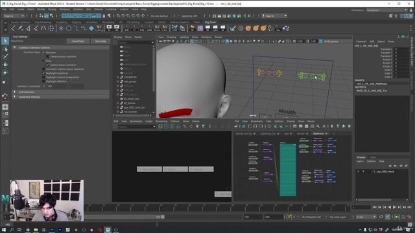Screen dimensions: 415x233
Task: Click the Reset Tool button
Action: click(x=78, y=41)
